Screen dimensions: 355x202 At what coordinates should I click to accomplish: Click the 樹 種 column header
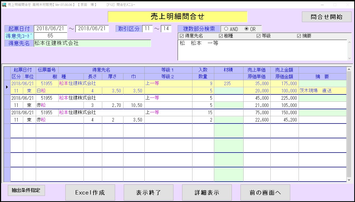point(59,77)
